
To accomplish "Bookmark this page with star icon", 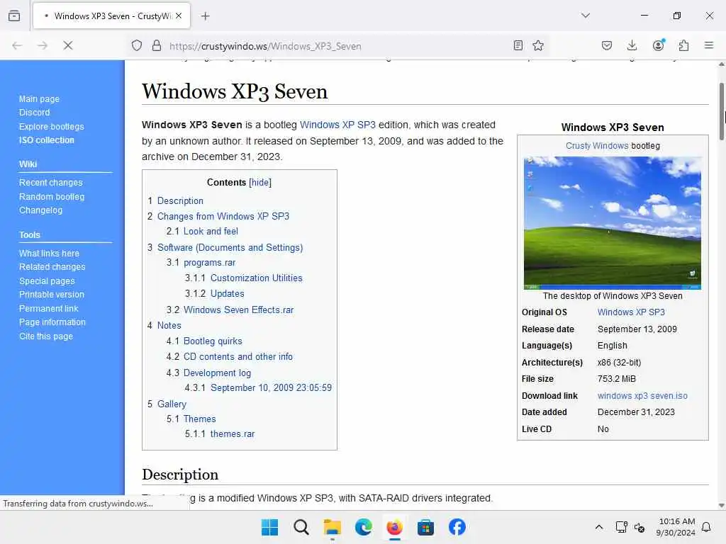I will tap(538, 45).
